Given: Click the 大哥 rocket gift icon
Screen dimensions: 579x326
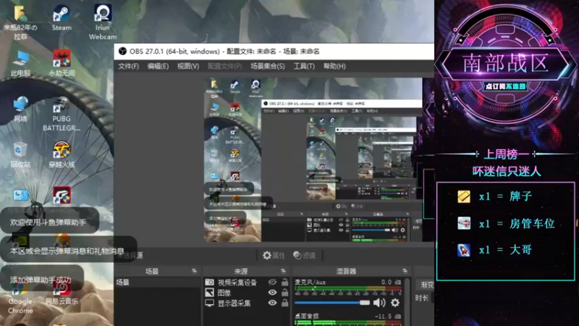Looking at the screenshot, I should pos(464,250).
